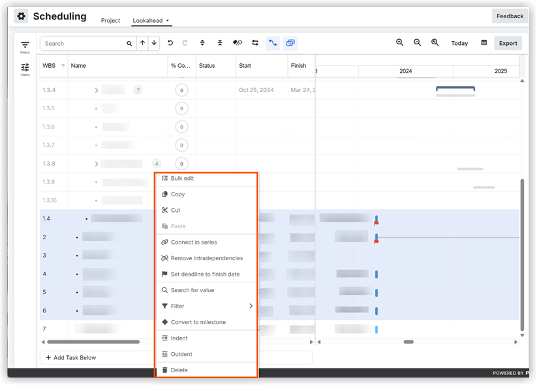The width and height of the screenshot is (537, 386).
Task: Toggle dependency lines display
Action: (273, 43)
